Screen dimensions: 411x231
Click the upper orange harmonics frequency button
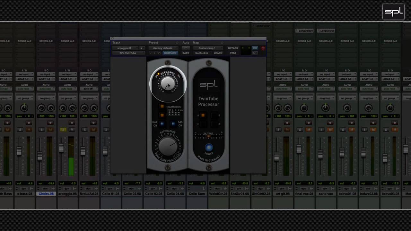click(162, 107)
